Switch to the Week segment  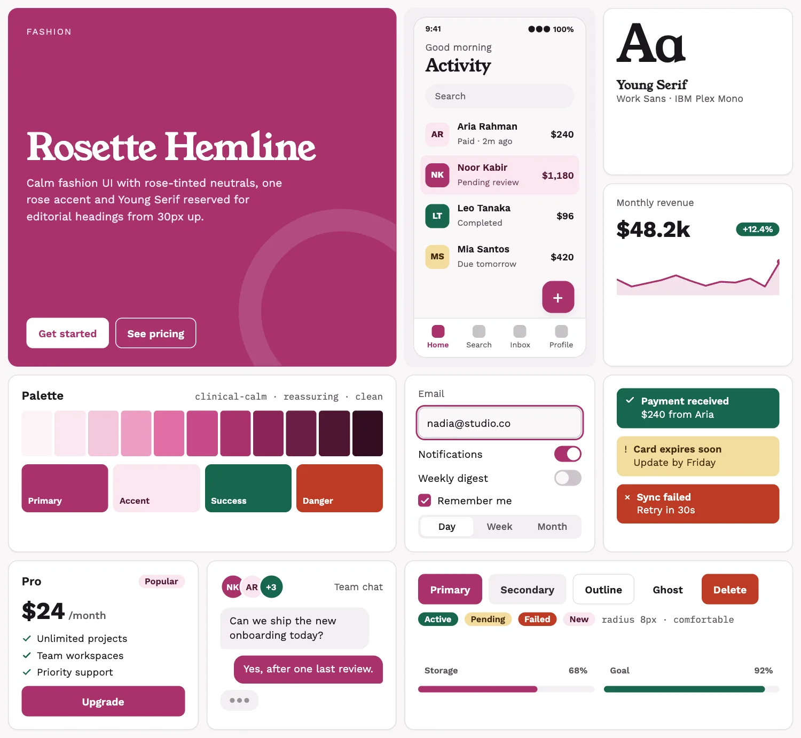click(499, 527)
